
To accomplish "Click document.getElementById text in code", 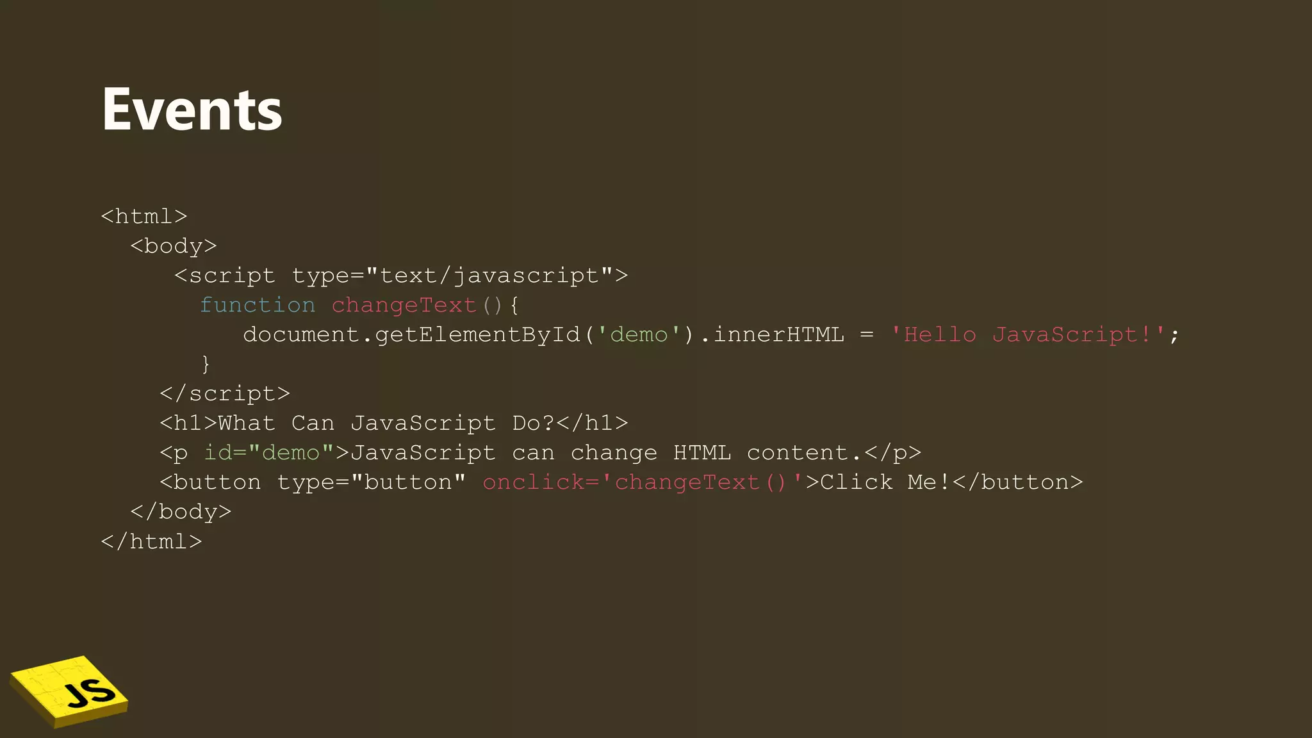I will (x=412, y=335).
